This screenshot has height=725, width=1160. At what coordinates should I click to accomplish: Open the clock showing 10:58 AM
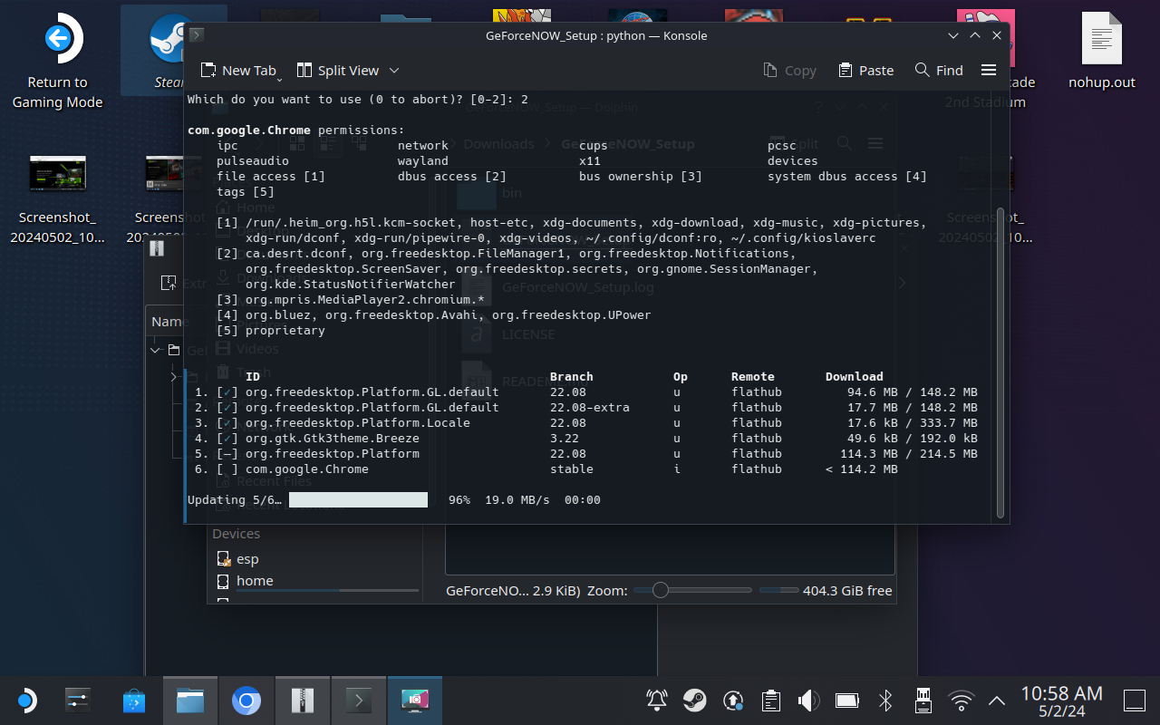(1061, 700)
